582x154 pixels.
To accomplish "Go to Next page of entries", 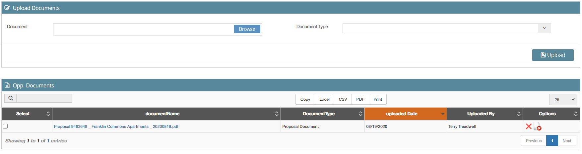I will [567, 140].
